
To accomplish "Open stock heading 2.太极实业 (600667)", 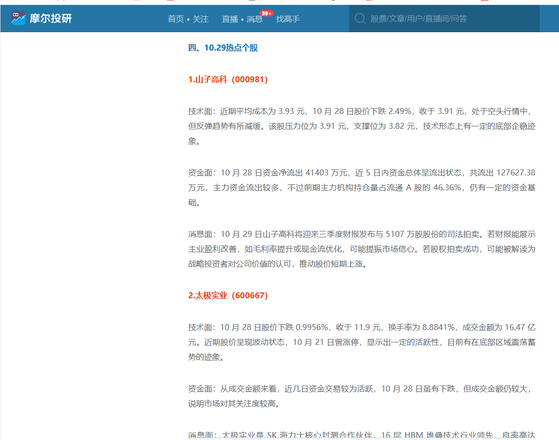I will point(228,295).
